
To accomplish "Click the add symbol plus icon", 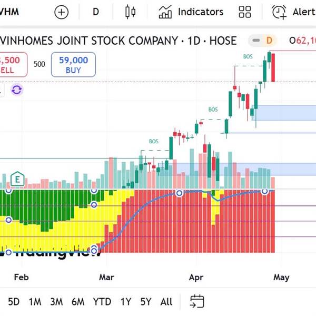I will click(x=62, y=12).
